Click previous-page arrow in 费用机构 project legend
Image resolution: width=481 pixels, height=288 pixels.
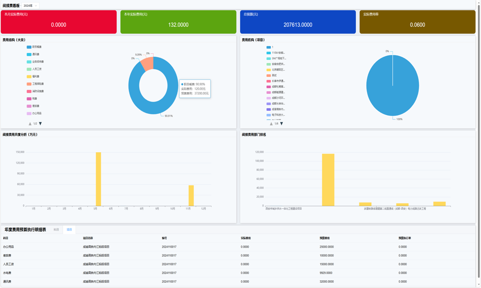(x=271, y=124)
